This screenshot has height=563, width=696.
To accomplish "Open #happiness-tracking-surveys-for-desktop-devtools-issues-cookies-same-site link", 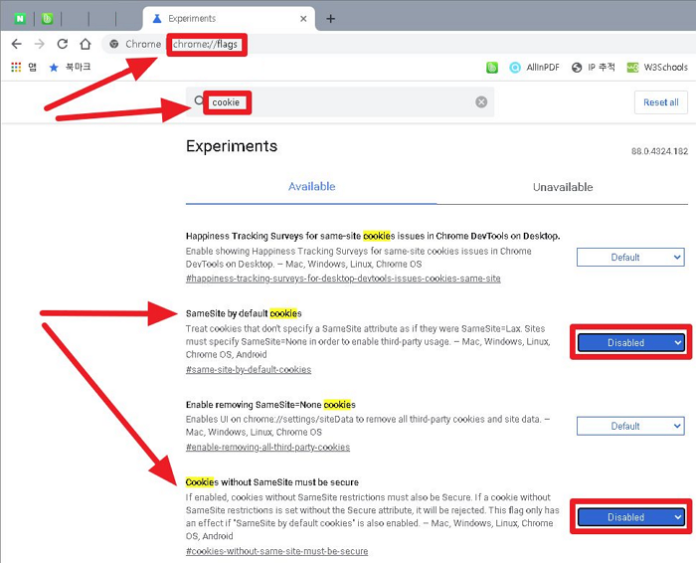I will pos(343,279).
